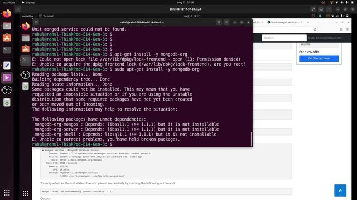
Task: Open the Text Editor dock icon
Action: pyautogui.click(x=7, y=66)
